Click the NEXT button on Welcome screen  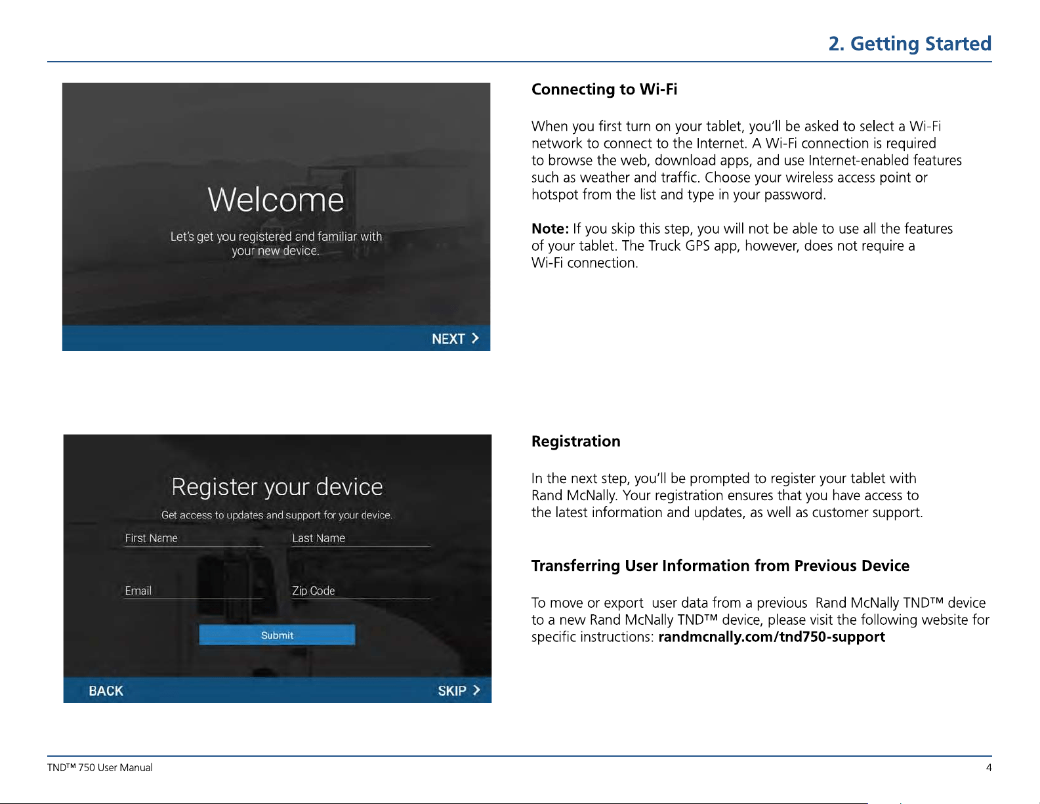(x=455, y=339)
